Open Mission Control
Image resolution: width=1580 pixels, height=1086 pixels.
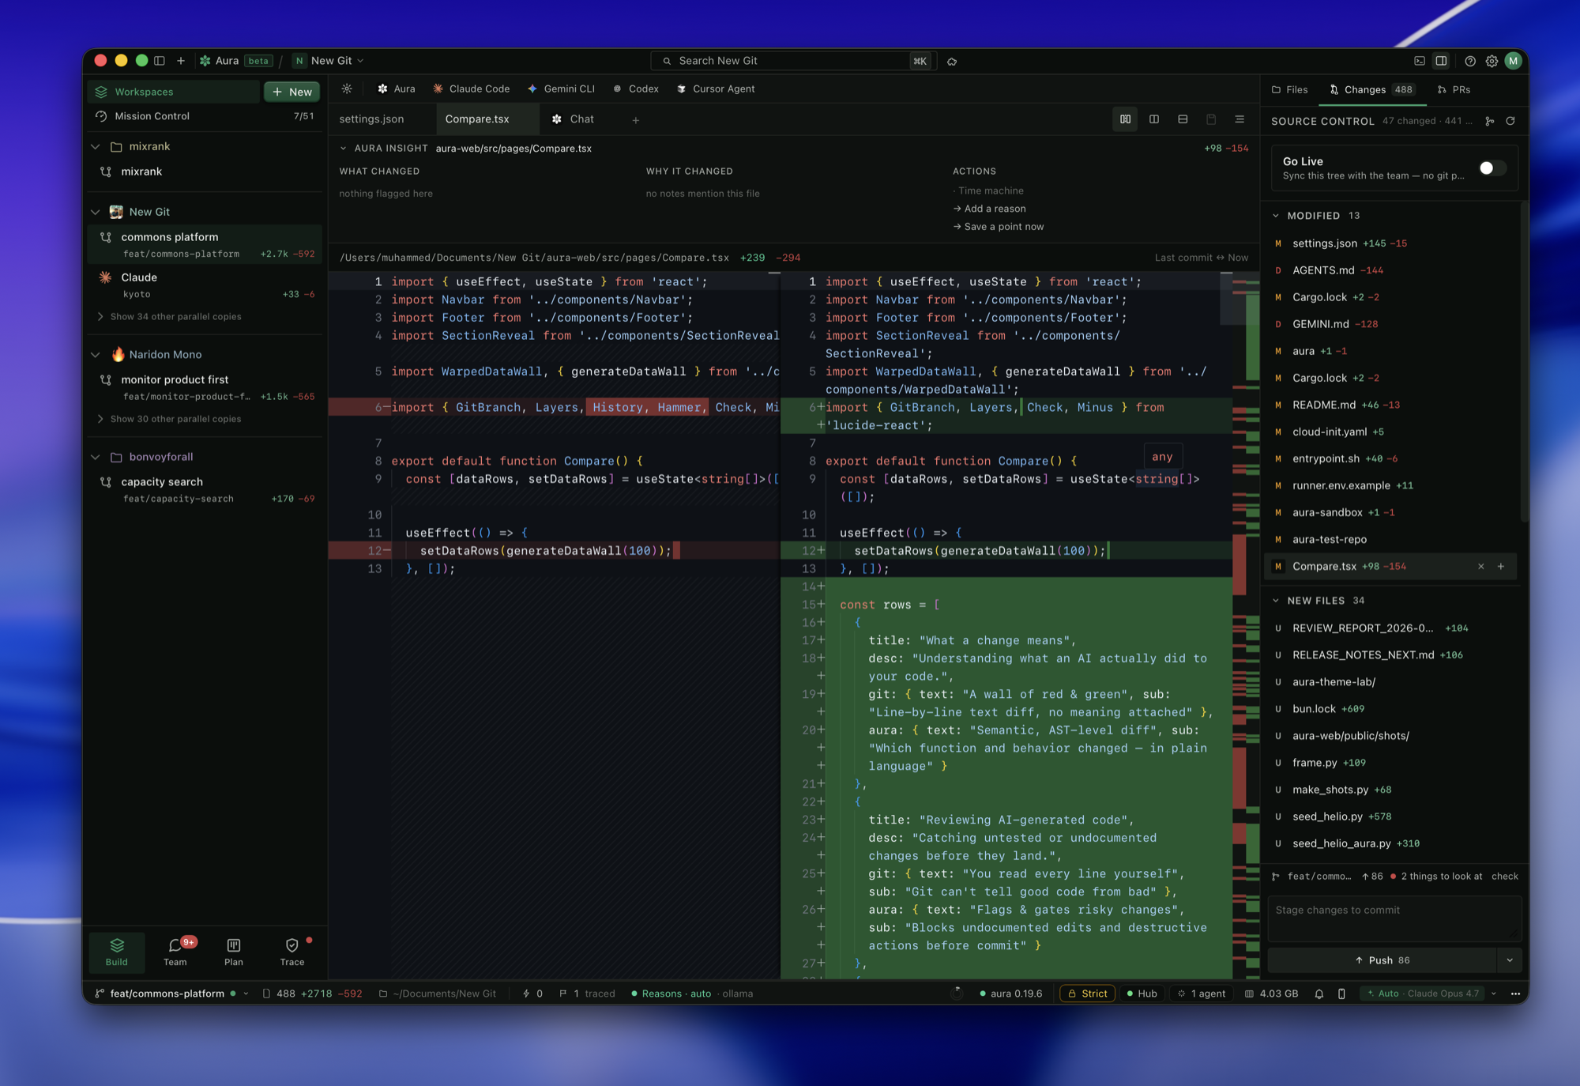205,116
